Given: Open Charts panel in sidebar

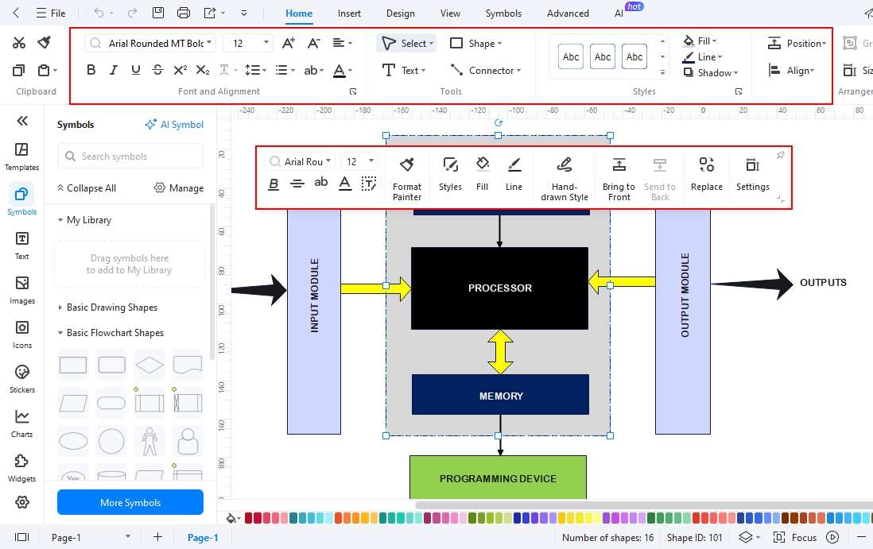Looking at the screenshot, I should [x=21, y=423].
